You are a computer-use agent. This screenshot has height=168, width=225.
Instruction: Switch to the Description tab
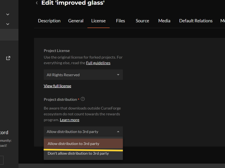click(x=49, y=21)
